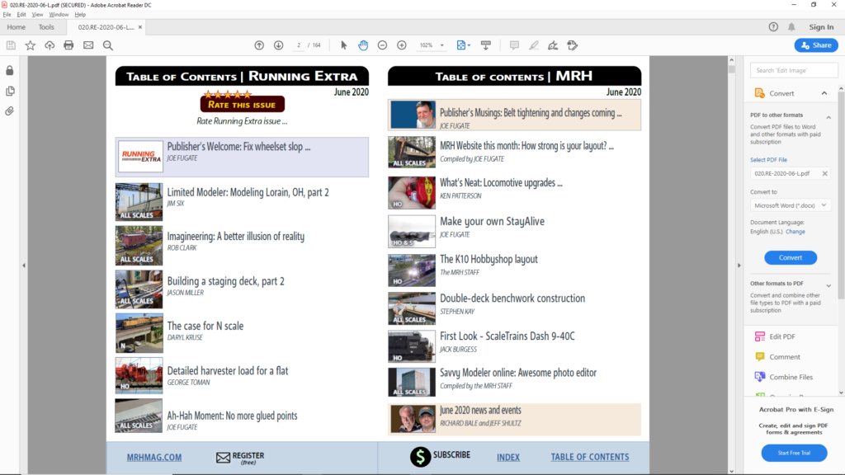The height and width of the screenshot is (475, 845).
Task: Expand Other formats to PDF section
Action: [828, 285]
